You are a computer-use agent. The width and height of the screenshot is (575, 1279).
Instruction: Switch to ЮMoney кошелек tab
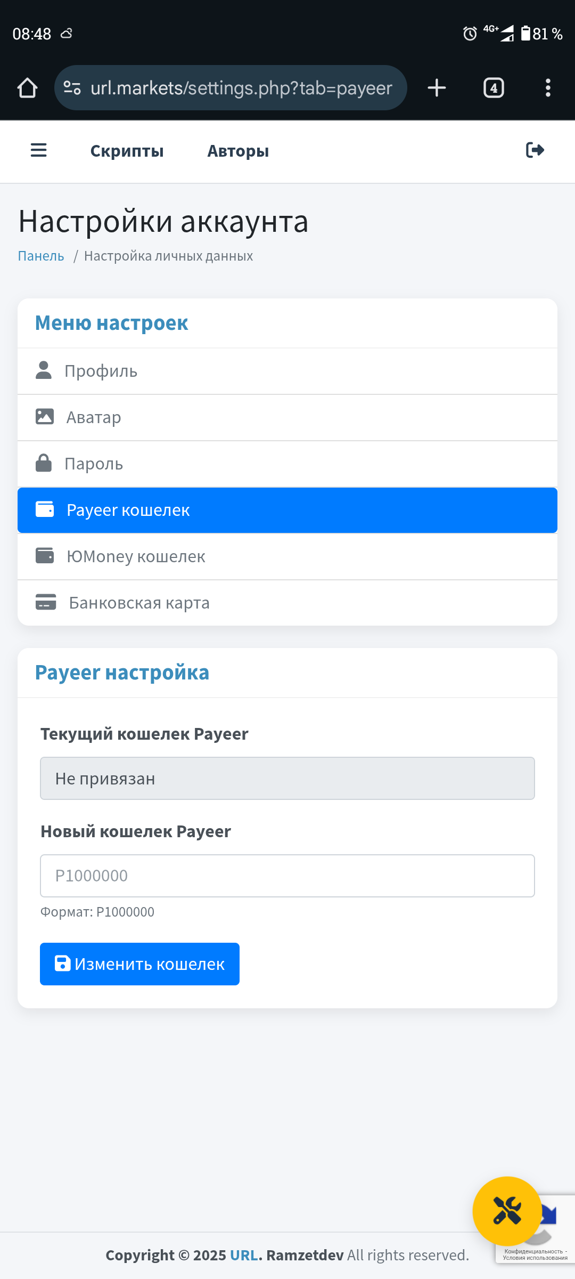tap(287, 556)
